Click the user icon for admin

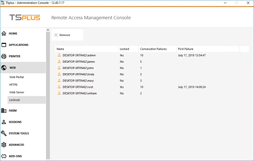pyautogui.click(x=59, y=55)
